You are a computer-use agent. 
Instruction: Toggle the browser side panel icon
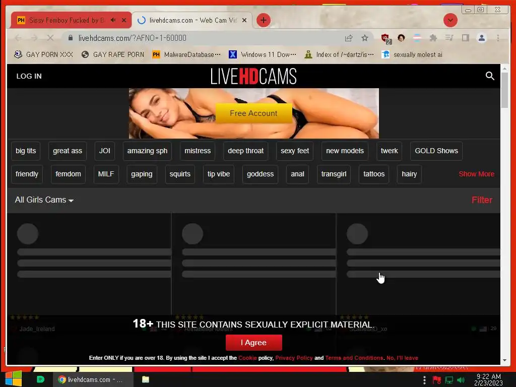[465, 38]
